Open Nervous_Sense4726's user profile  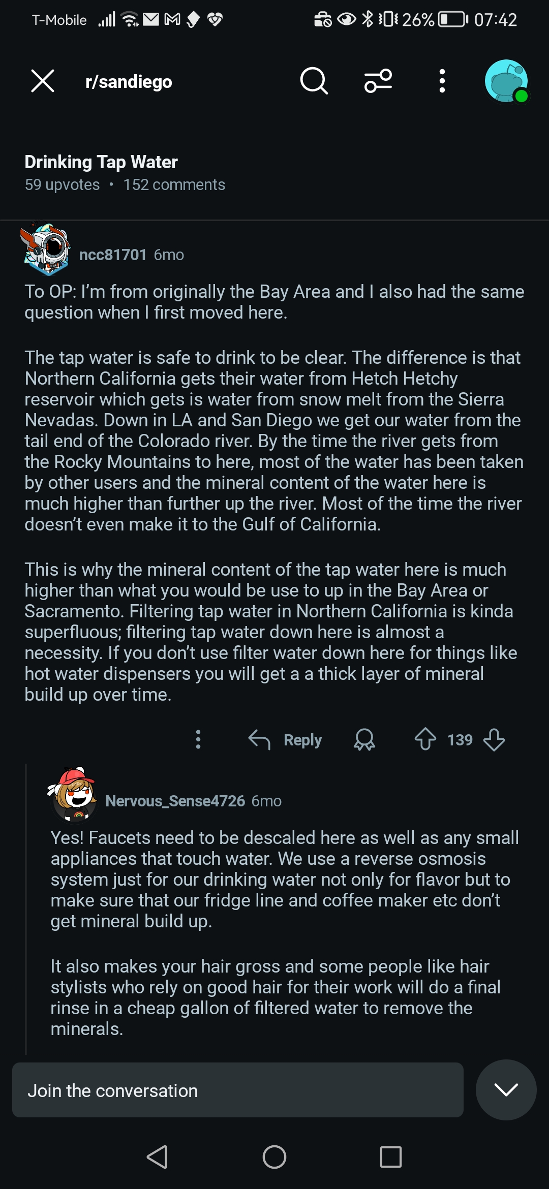(175, 801)
